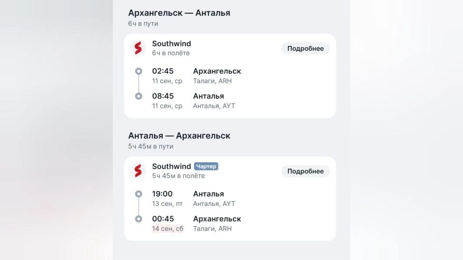Click the Архангельск — Анталья route heading
This screenshot has width=463, height=260.
coord(179,13)
